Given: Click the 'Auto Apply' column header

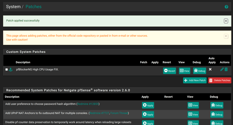Looking at the screenshot, I should tap(212, 60).
